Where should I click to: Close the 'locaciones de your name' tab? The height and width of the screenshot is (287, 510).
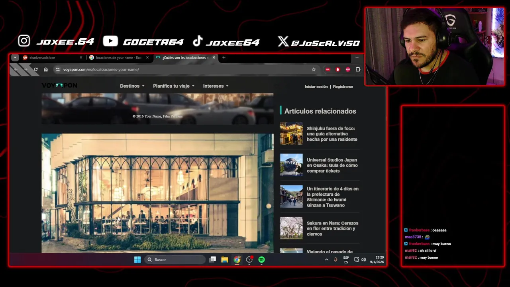pos(147,57)
